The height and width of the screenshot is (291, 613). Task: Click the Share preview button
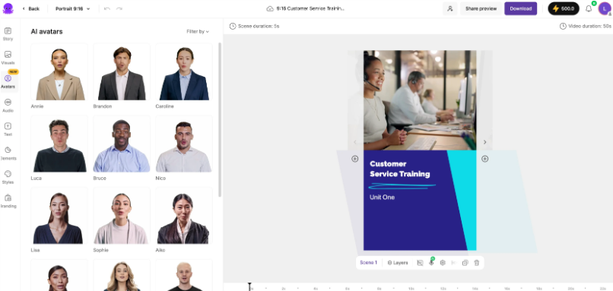[481, 8]
